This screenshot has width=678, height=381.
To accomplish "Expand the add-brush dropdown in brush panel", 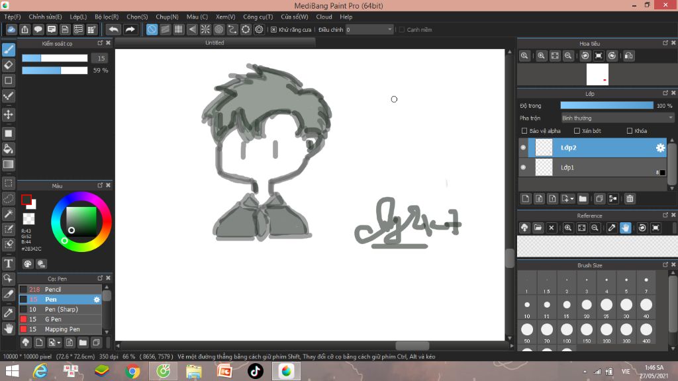I will [59, 343].
